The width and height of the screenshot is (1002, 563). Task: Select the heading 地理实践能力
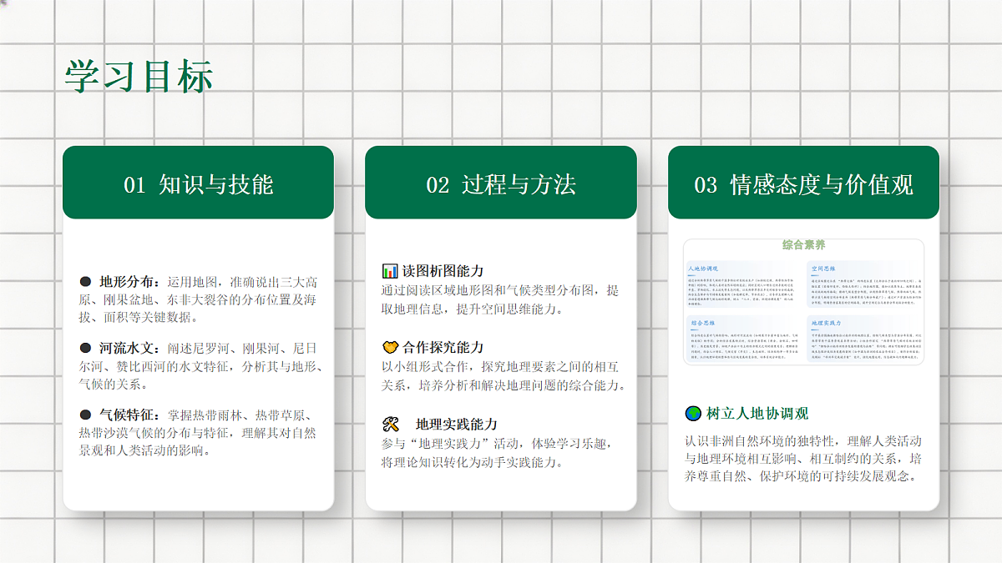(456, 424)
